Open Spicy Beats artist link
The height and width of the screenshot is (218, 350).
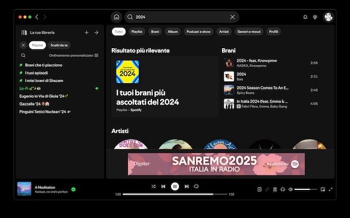pyautogui.click(x=246, y=93)
